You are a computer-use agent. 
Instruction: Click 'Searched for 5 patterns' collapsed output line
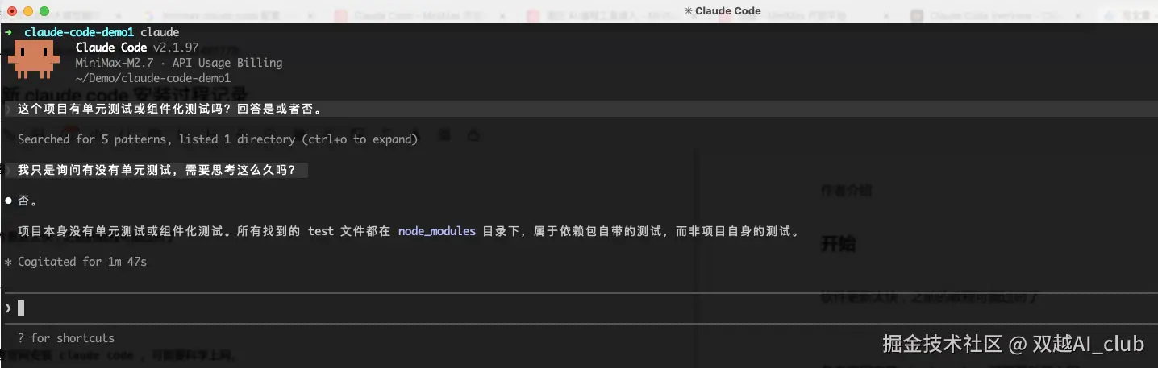coord(218,139)
